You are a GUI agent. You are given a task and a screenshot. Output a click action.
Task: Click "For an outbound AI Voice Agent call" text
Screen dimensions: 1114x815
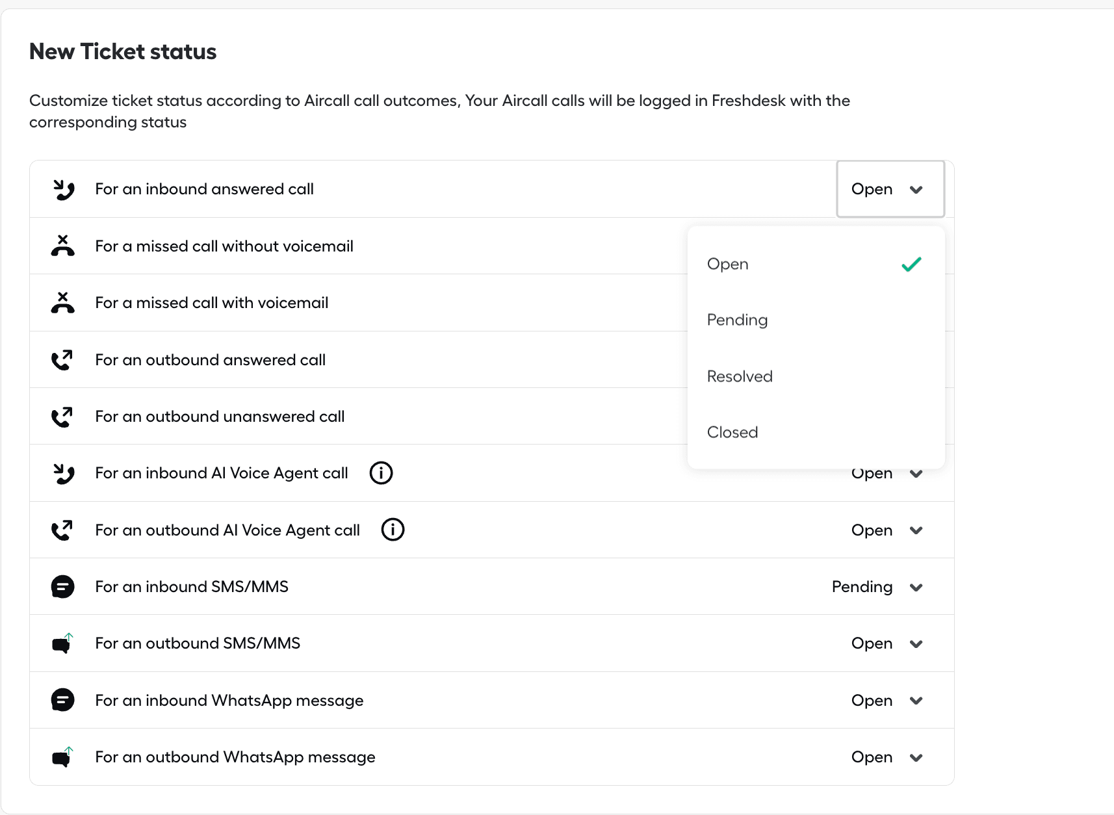point(227,530)
